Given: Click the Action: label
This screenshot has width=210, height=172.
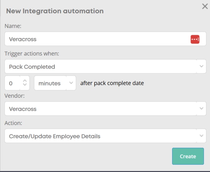Looking at the screenshot, I should click(x=13, y=123).
